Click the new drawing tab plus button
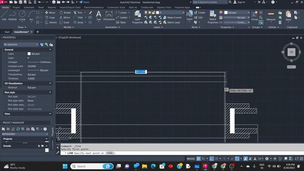The width and height of the screenshot is (304, 171). [38, 32]
